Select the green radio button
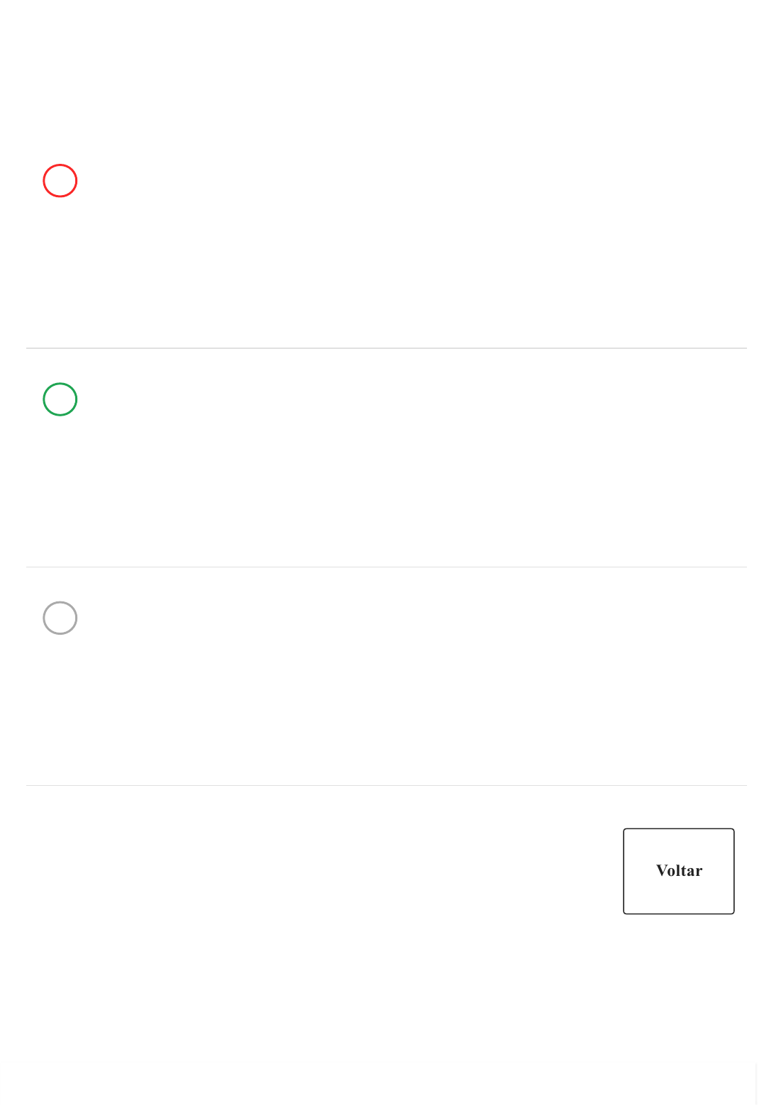The image size is (764, 1105). [60, 399]
